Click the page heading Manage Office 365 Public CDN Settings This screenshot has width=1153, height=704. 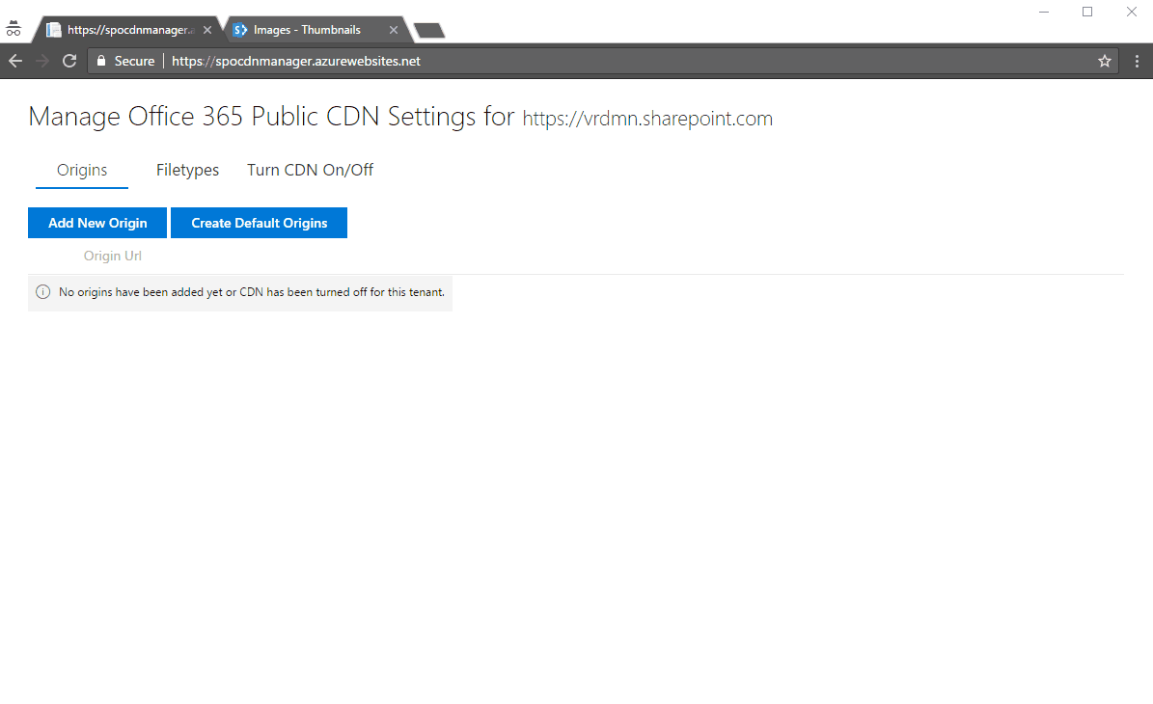271,117
